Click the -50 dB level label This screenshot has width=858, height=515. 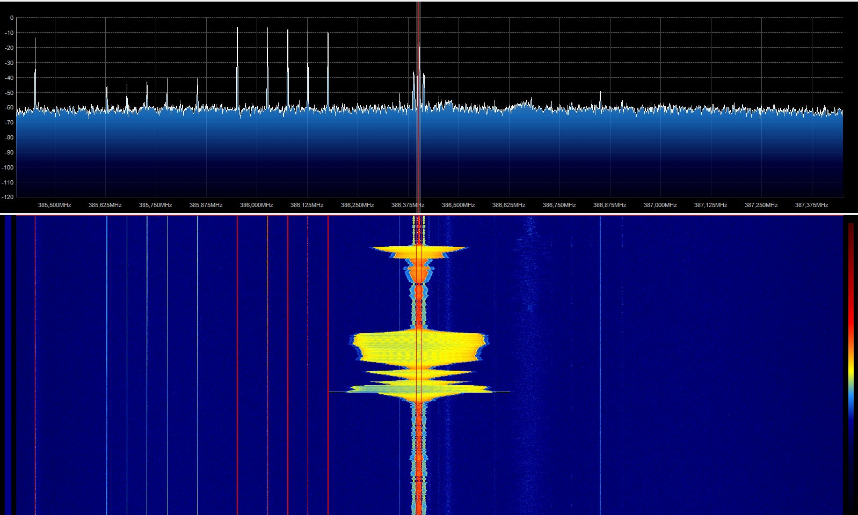[9, 93]
